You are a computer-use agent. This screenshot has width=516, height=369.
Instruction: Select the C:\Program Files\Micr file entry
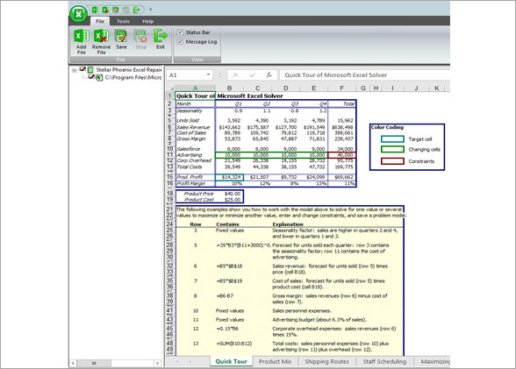133,77
